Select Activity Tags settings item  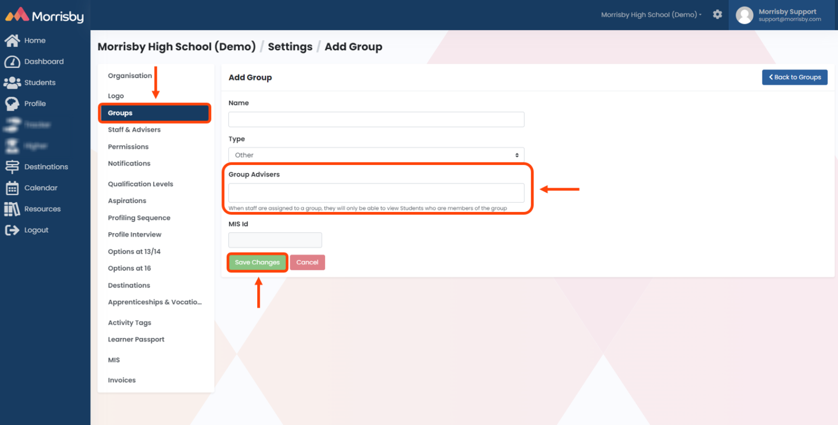[x=129, y=323]
